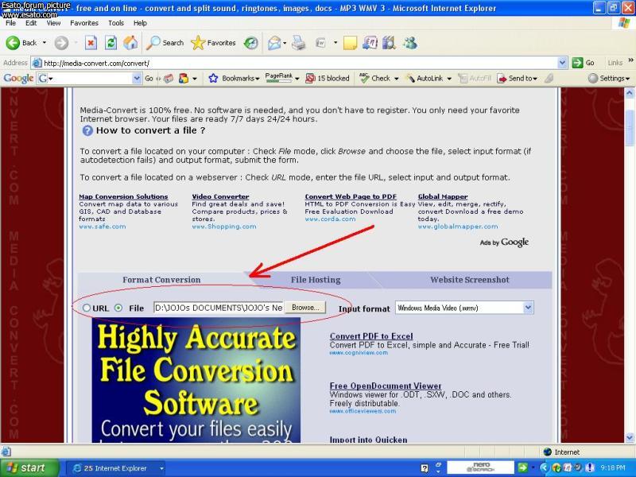Click the highlighter pen icon
636x477 pixels.
pyautogui.click(x=549, y=78)
